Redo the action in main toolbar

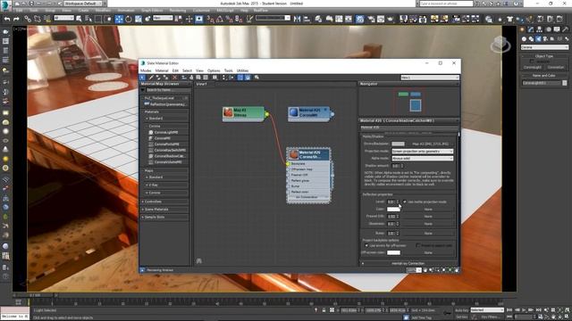click(x=16, y=19)
